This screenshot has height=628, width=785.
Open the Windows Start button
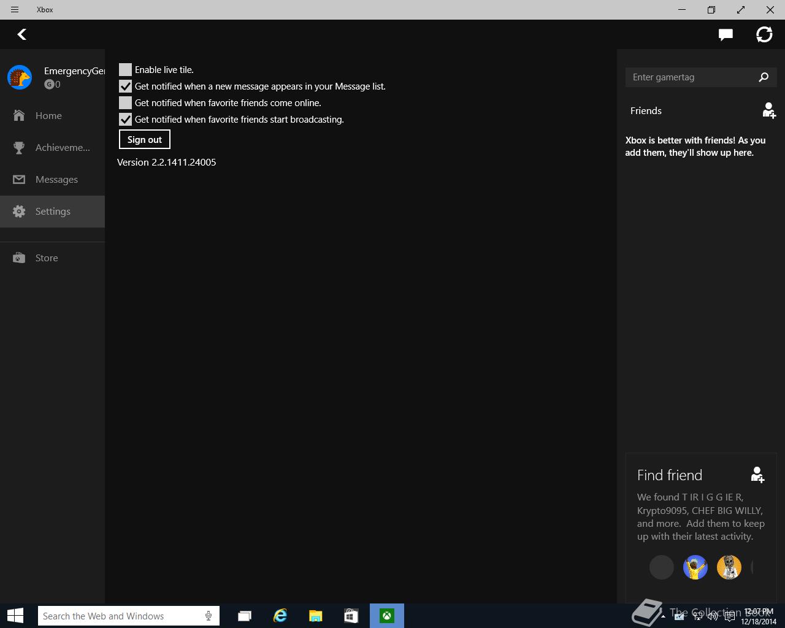click(x=15, y=616)
